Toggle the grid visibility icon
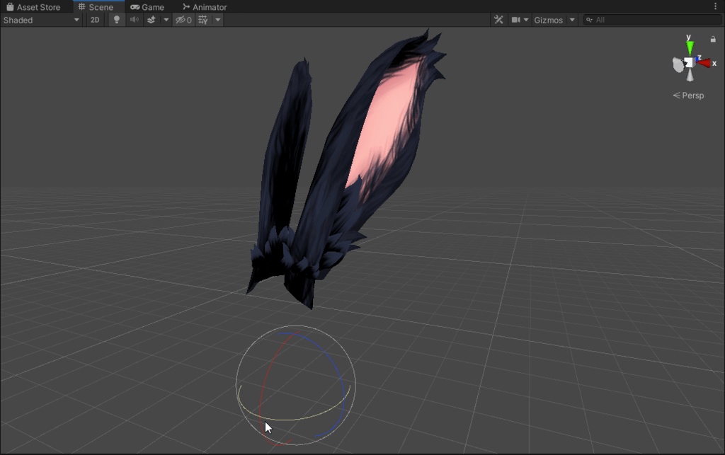The height and width of the screenshot is (455, 725). click(x=202, y=20)
